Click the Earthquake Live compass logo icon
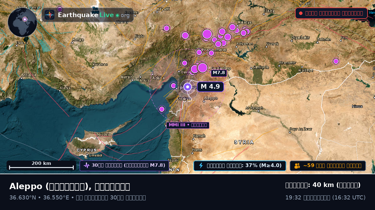The image size is (375, 210). tap(50, 15)
